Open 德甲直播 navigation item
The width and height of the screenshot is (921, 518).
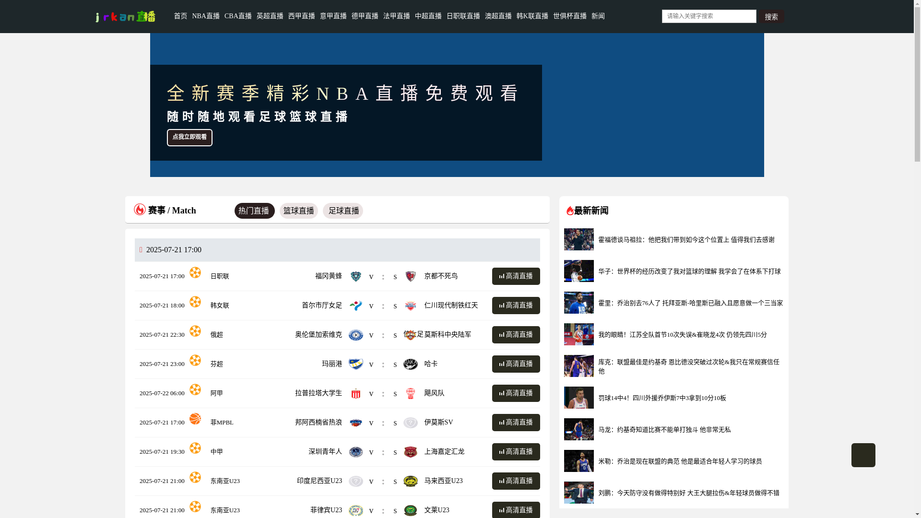pyautogui.click(x=365, y=16)
